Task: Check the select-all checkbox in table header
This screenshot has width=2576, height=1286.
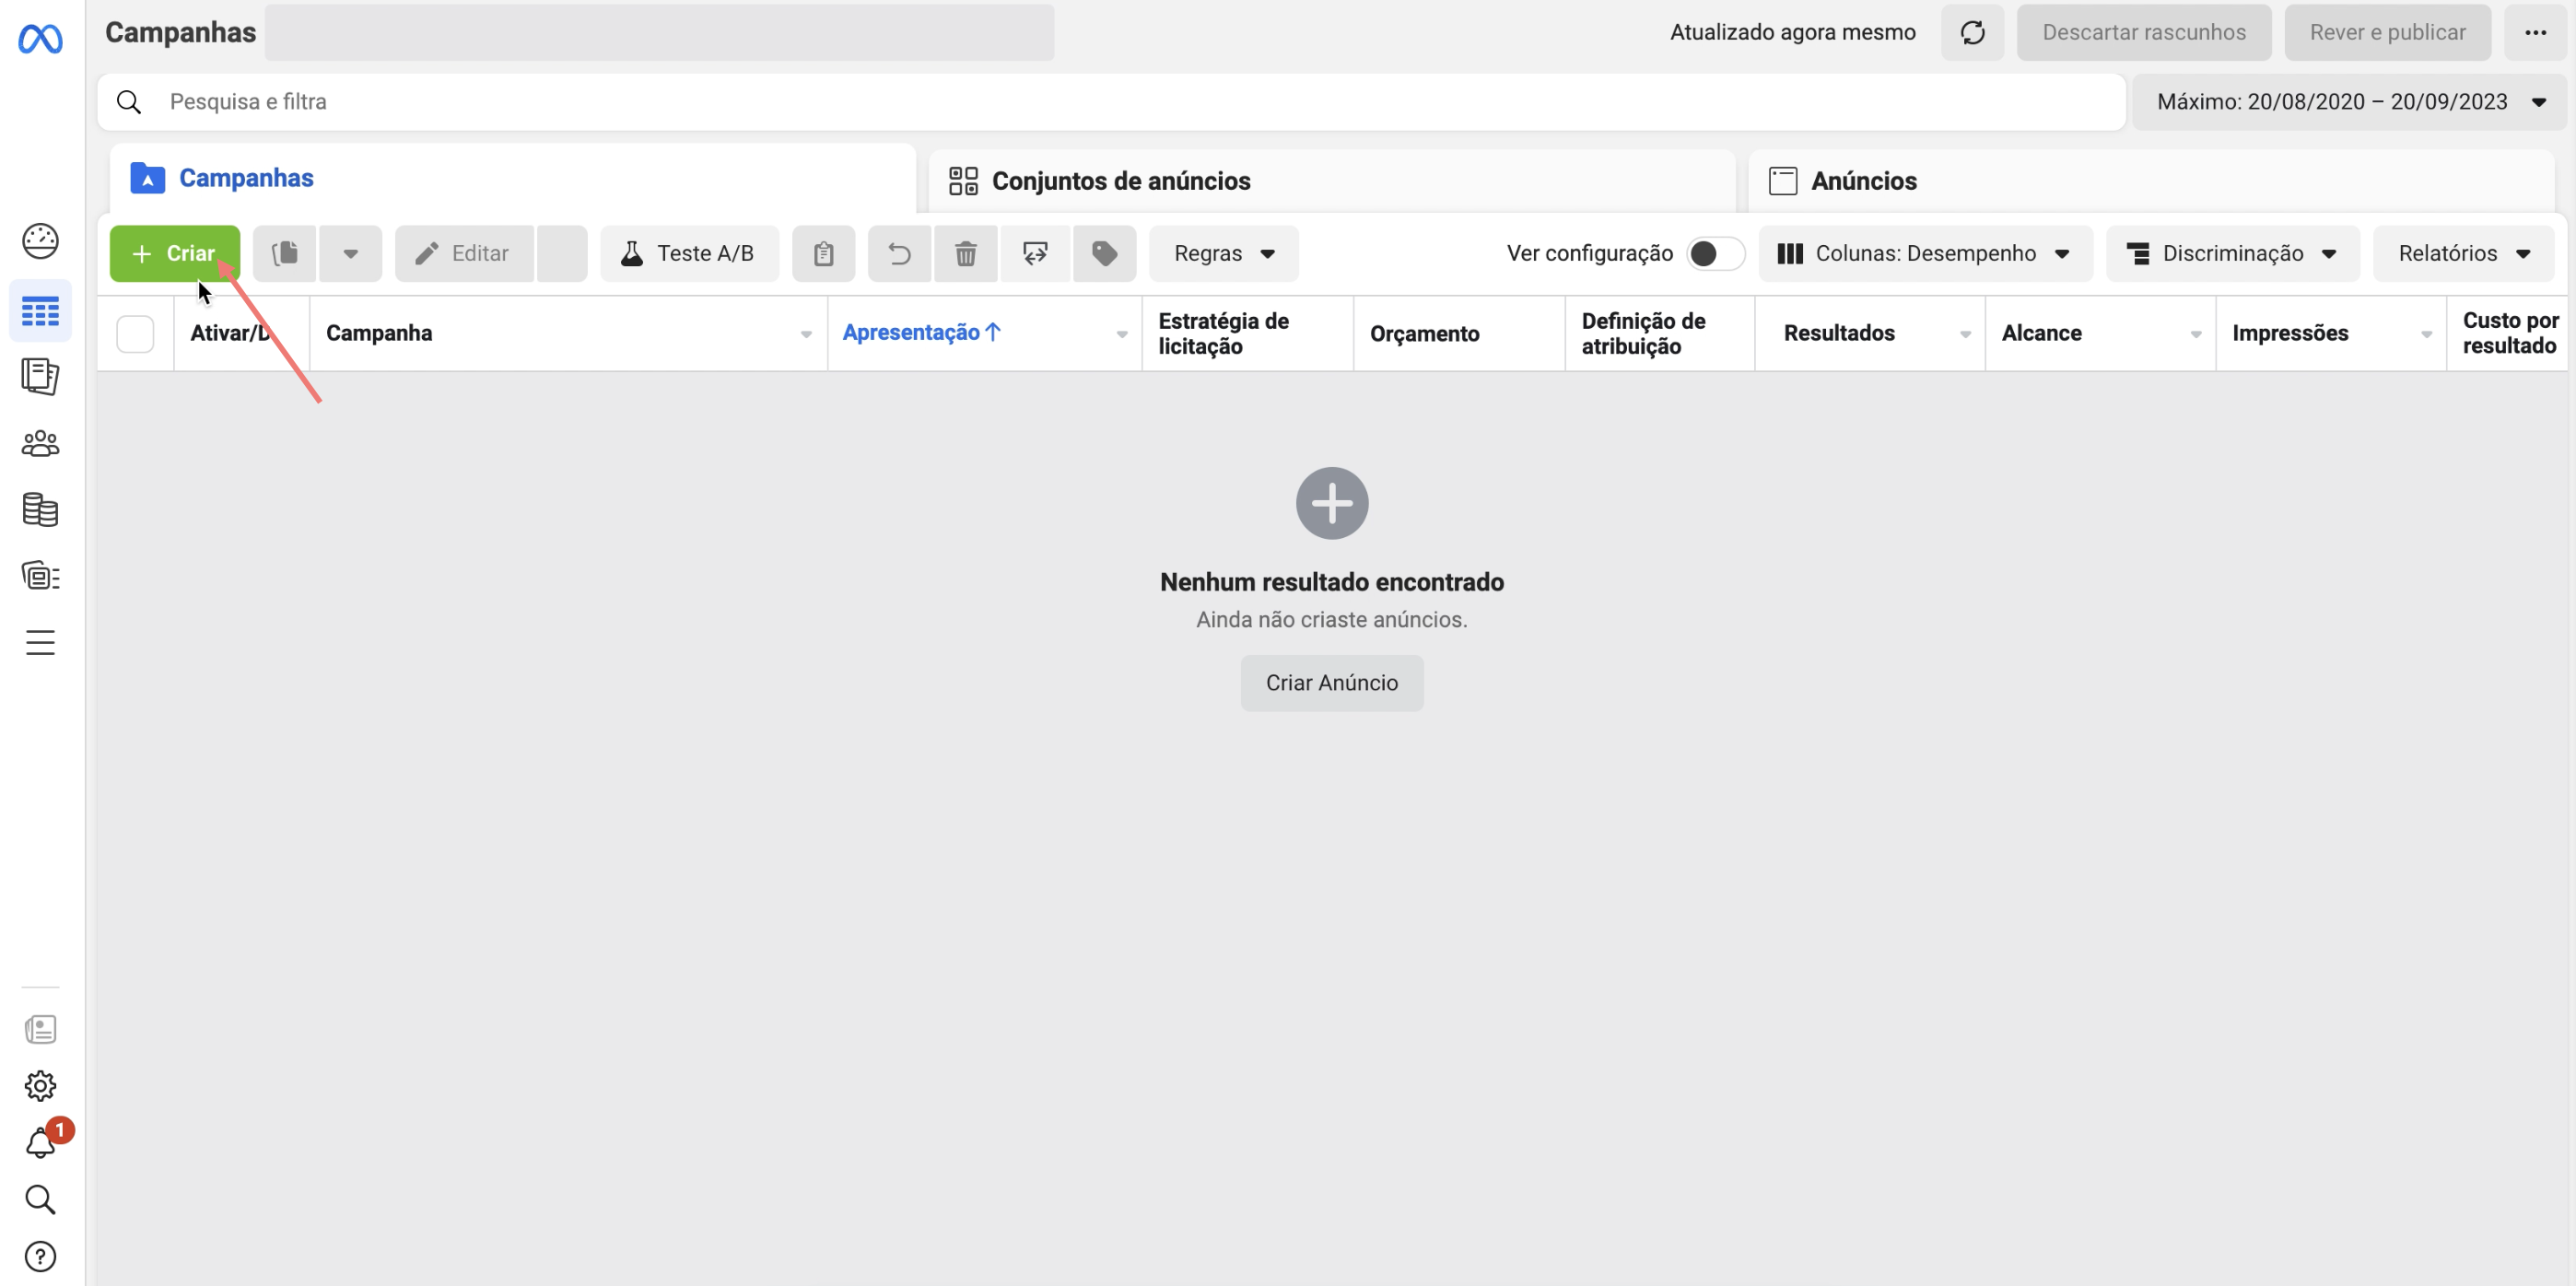Action: point(135,334)
